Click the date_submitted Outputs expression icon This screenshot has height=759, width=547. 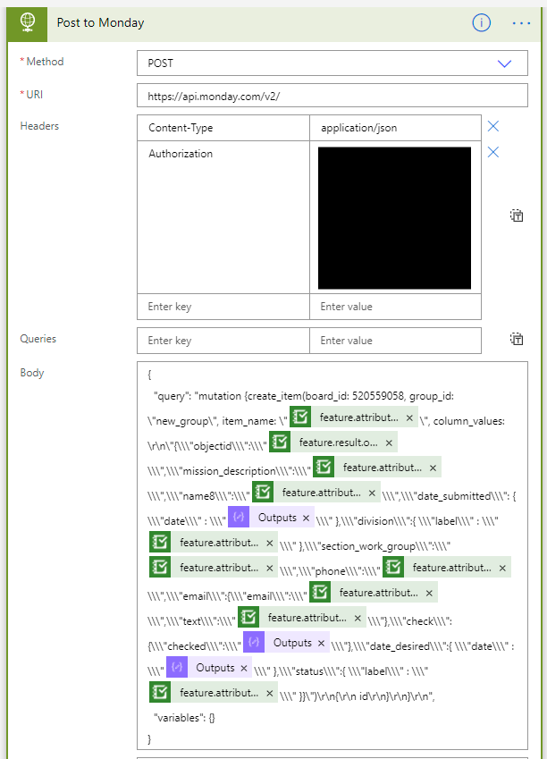(239, 517)
